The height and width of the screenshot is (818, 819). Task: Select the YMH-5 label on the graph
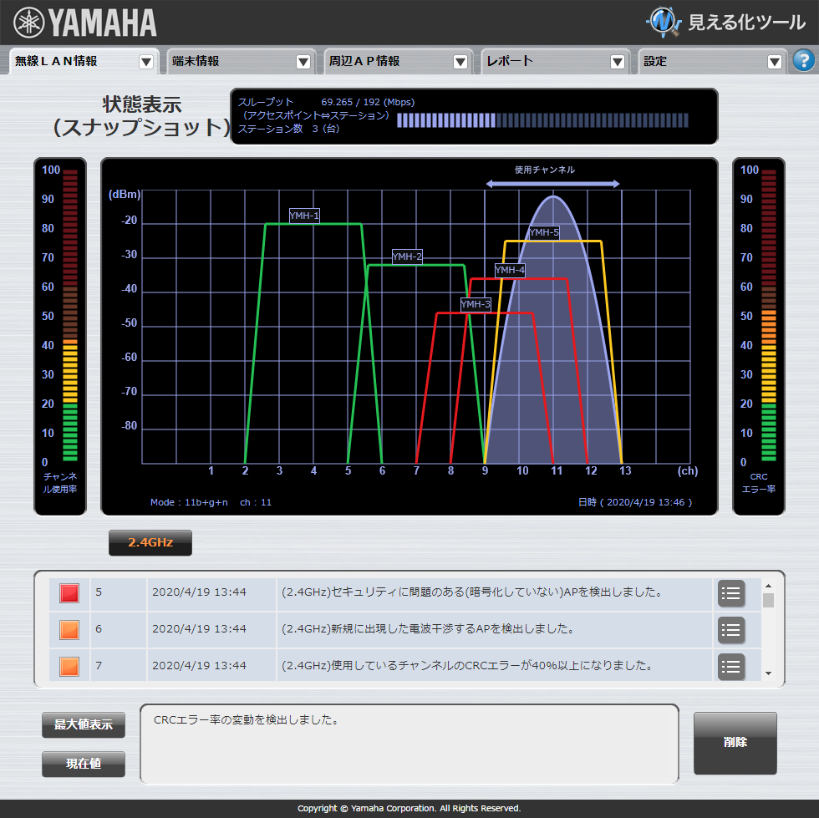(544, 232)
